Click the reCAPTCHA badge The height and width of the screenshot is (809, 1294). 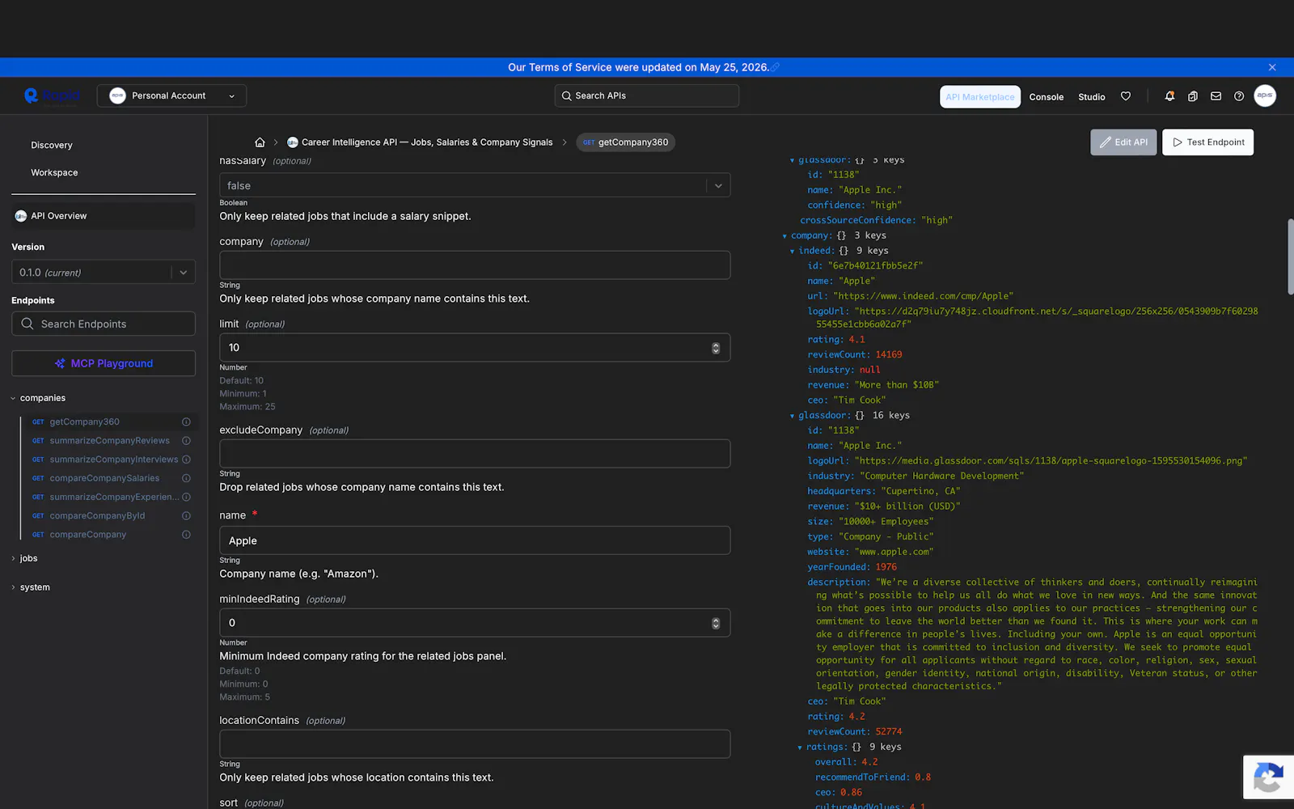1268,777
